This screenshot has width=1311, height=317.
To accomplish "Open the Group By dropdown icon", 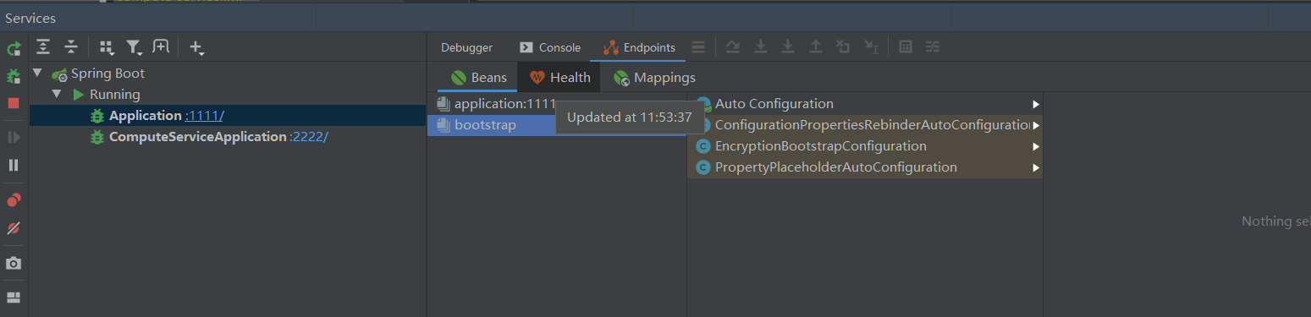I will pyautogui.click(x=107, y=47).
